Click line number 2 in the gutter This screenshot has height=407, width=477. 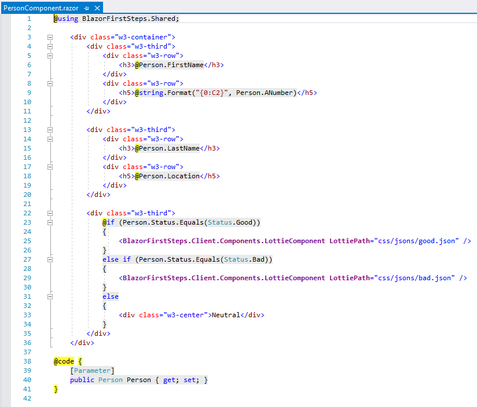(29, 28)
